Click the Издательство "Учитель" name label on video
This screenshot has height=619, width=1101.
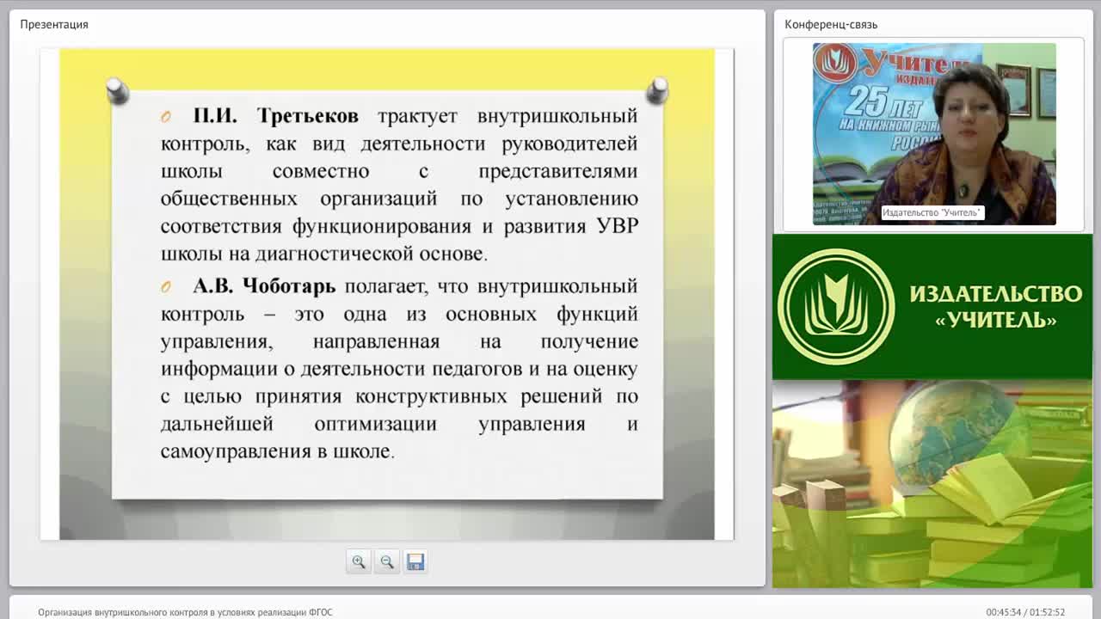tap(932, 212)
